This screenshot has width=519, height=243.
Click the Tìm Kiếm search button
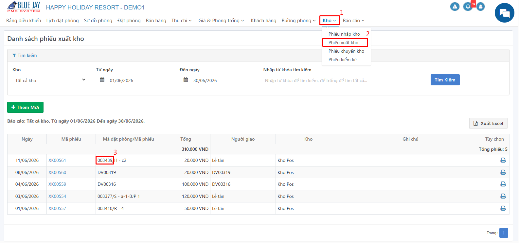[445, 80]
